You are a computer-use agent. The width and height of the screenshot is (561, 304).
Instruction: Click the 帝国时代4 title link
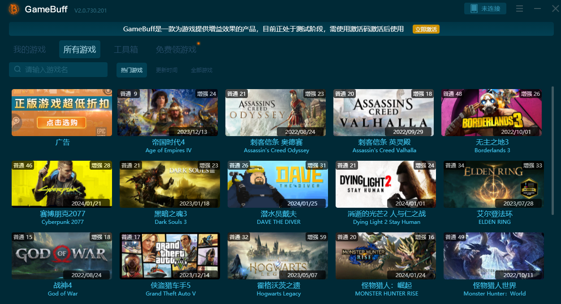point(168,142)
